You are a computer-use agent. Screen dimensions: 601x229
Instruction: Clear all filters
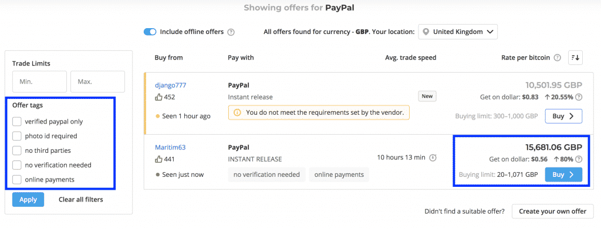[81, 200]
